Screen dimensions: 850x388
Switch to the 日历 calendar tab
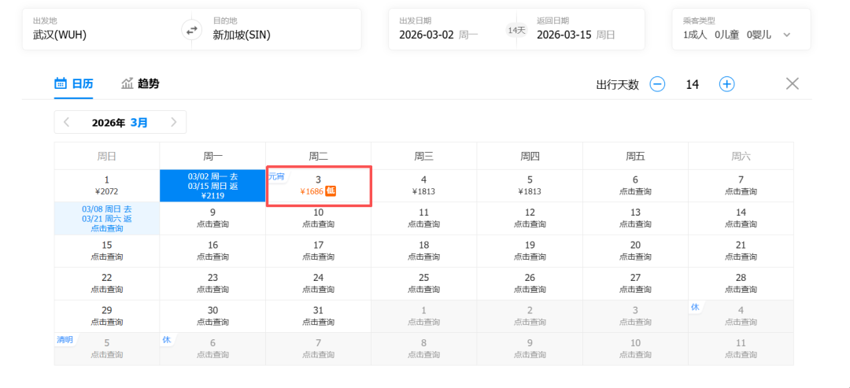(x=74, y=83)
